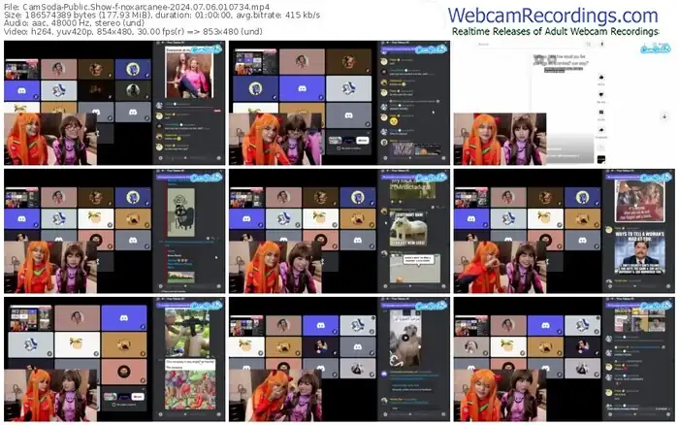Open the frame with the white web page background

click(x=565, y=103)
